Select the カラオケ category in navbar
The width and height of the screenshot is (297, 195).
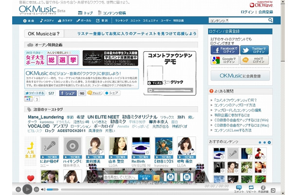pyautogui.click(x=65, y=20)
